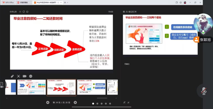The image size is (213, 109).
Task: Click the thumbnail strip horizontal scrollbar
Action: point(102,98)
